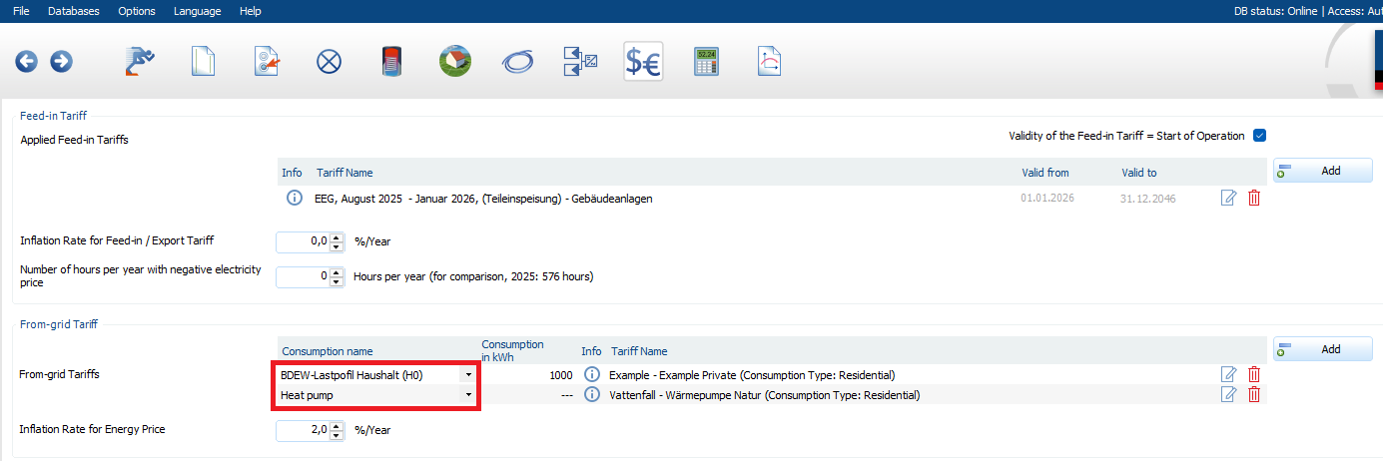This screenshot has width=1383, height=461.
Task: Open the Heat pump consumption dropdown
Action: coord(468,395)
